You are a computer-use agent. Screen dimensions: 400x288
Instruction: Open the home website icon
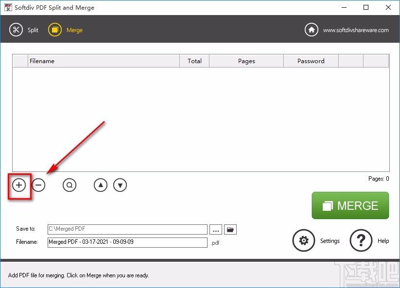tap(312, 30)
